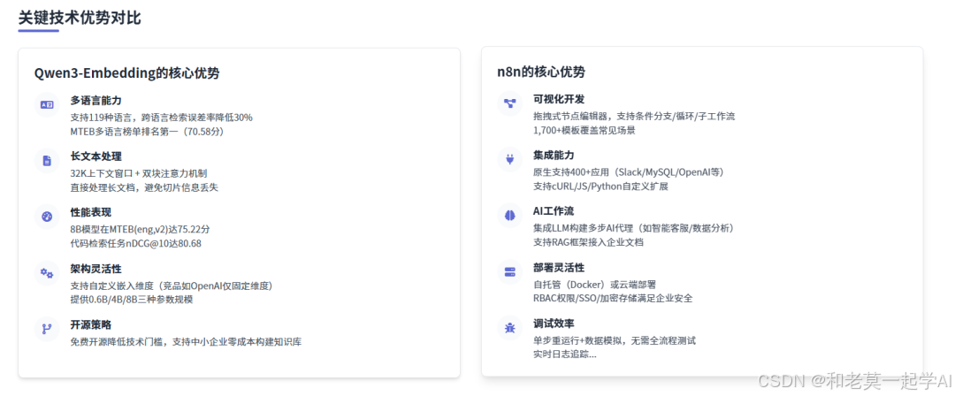Click the line 实时日志追踪...
This screenshot has width=955, height=396.
[564, 354]
